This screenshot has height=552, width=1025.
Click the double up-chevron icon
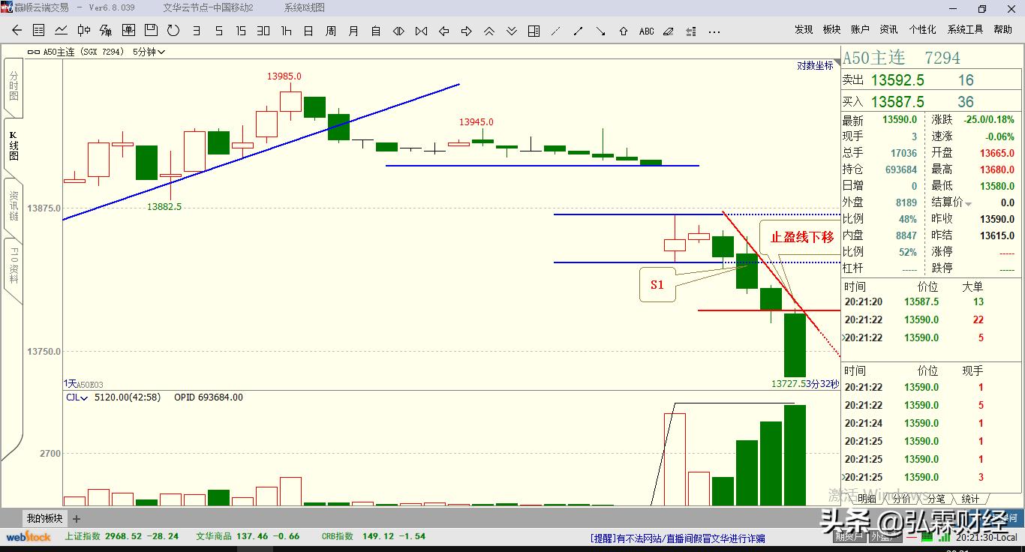pyautogui.click(x=488, y=31)
